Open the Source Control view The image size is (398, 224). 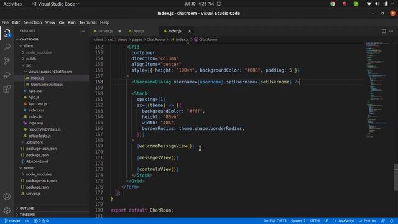point(7,61)
